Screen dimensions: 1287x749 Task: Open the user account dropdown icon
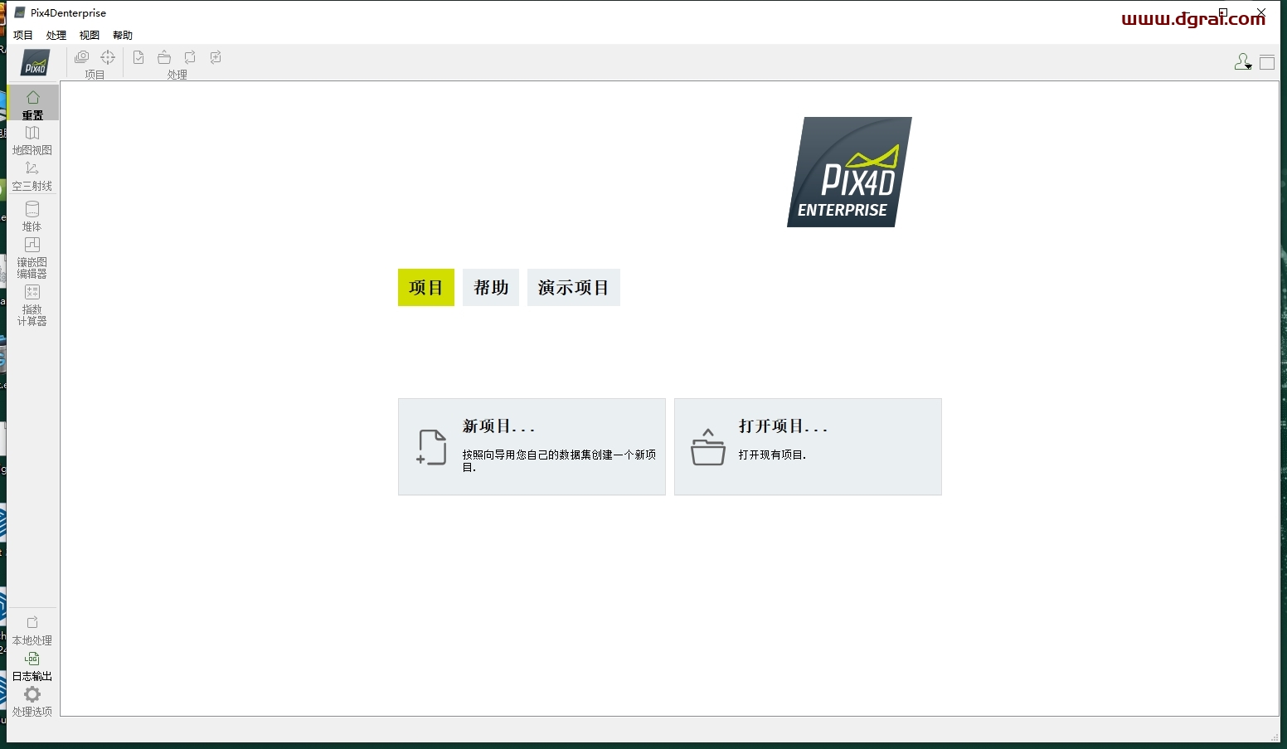pos(1242,62)
